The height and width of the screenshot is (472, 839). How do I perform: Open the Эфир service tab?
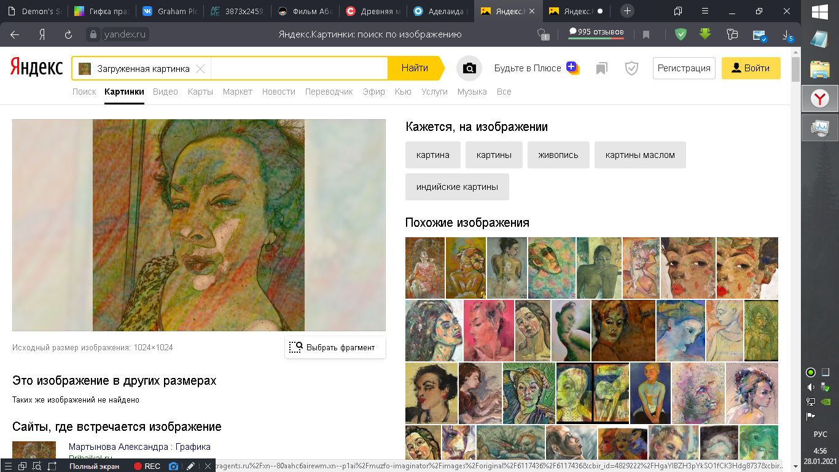click(374, 92)
